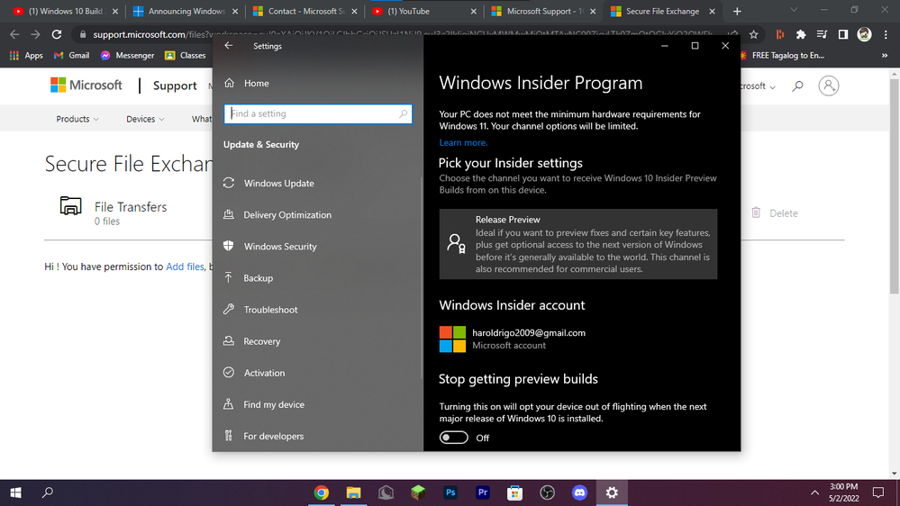
Task: Open Messenger bookmark
Action: [127, 55]
